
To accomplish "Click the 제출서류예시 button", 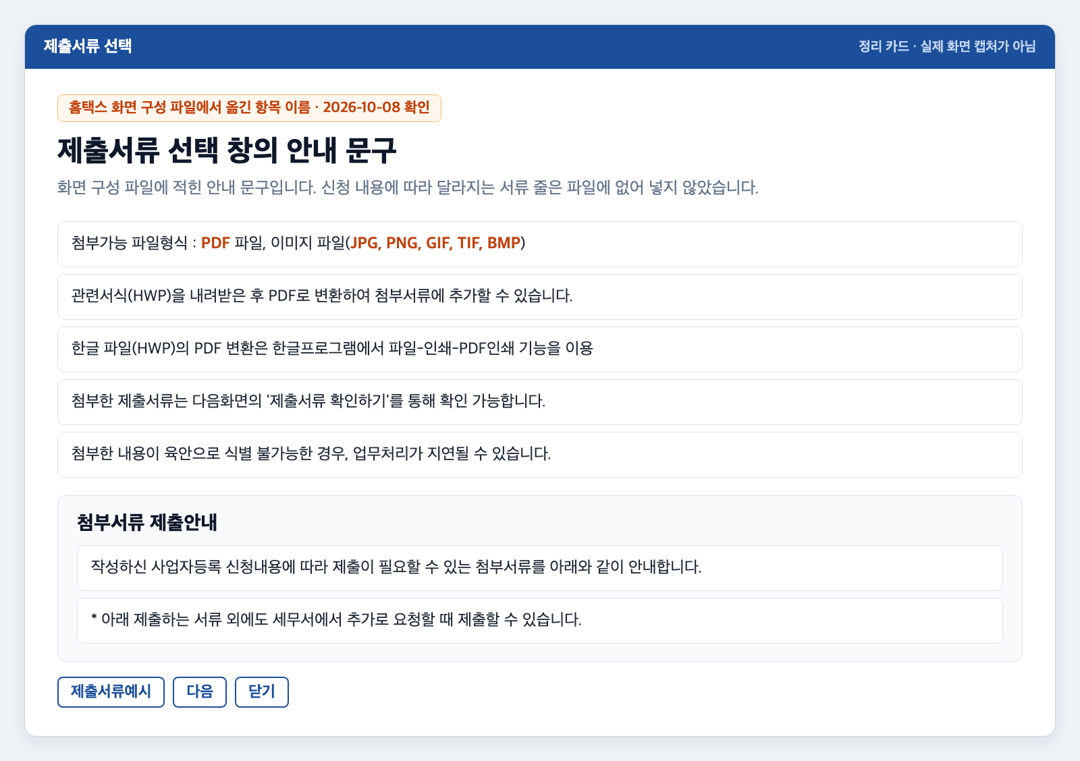I will (x=111, y=692).
